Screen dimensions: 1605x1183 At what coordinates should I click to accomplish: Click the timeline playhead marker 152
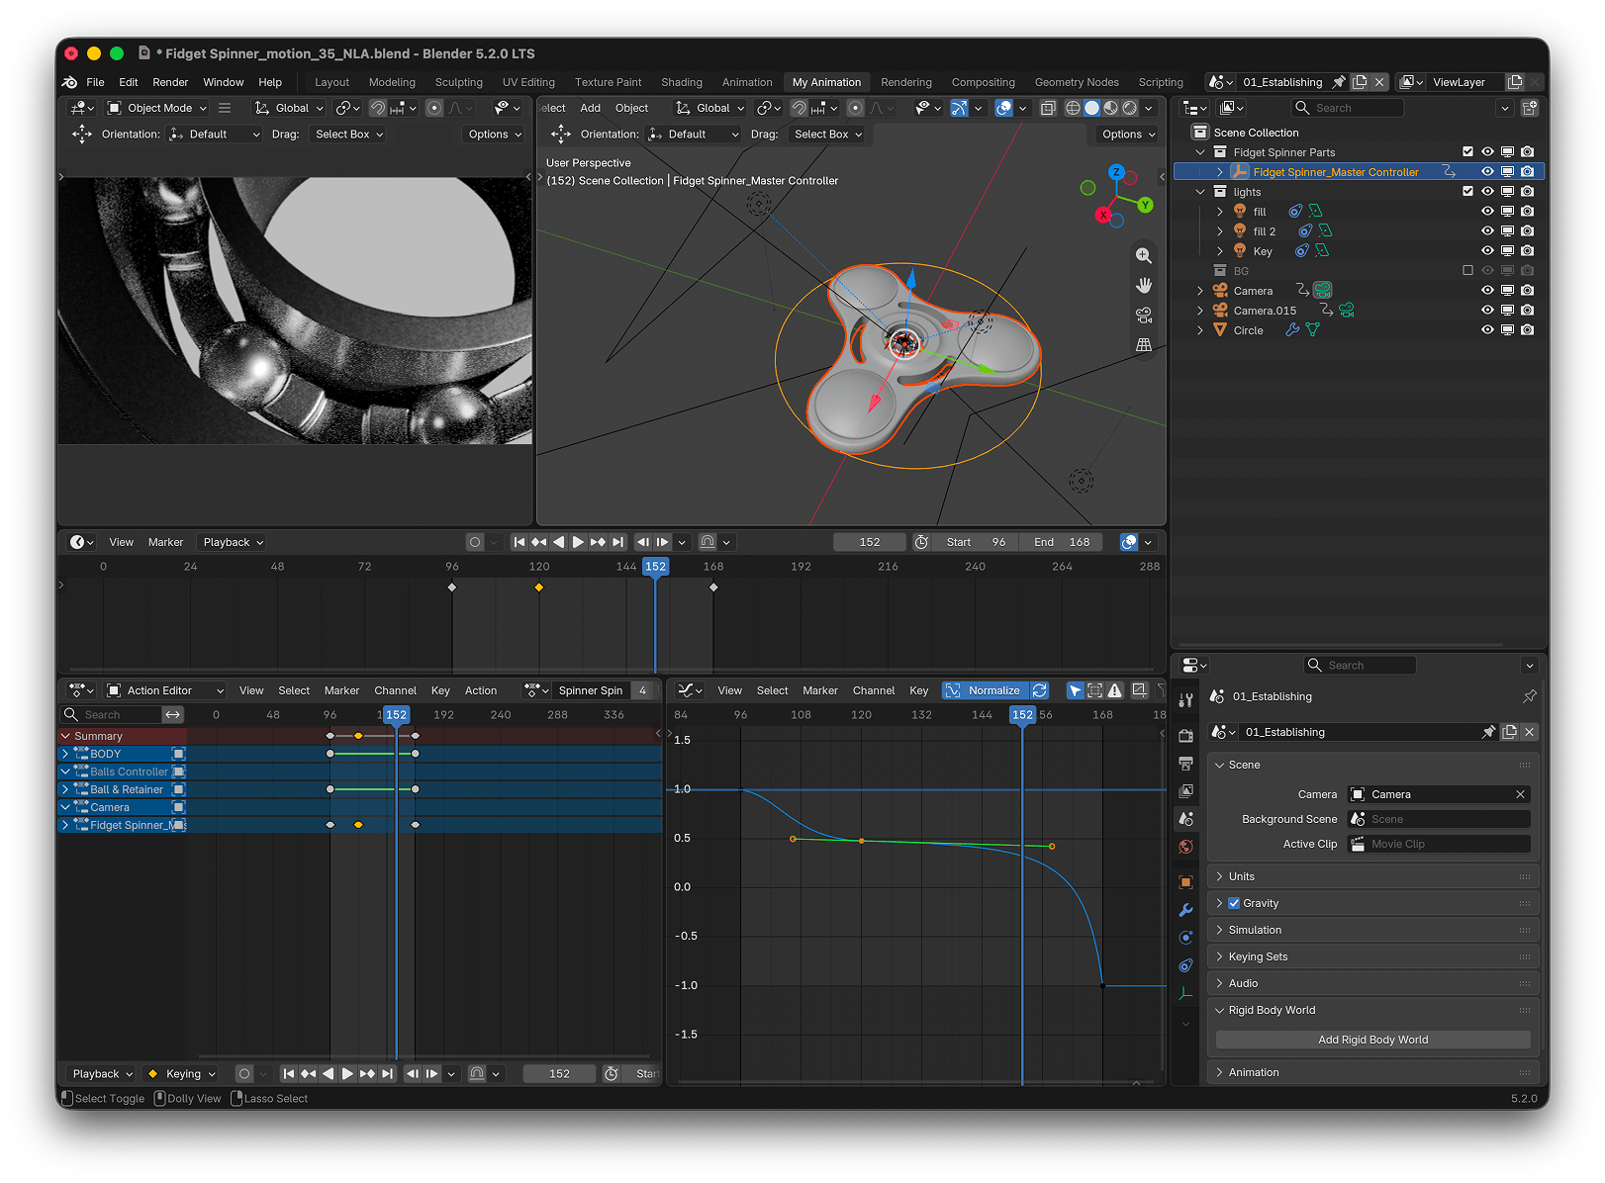coord(655,567)
